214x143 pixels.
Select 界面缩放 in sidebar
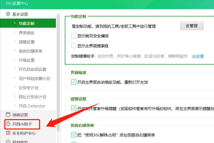click(x=26, y=33)
